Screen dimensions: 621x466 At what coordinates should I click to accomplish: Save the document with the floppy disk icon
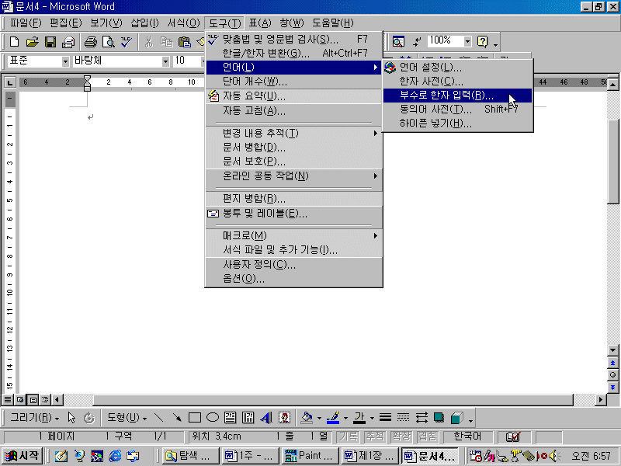click(50, 42)
